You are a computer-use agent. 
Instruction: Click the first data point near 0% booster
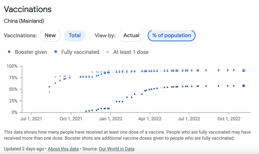[86, 111]
